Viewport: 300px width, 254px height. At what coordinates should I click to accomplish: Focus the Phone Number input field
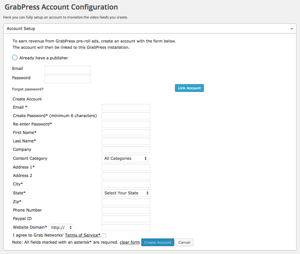coord(126,210)
